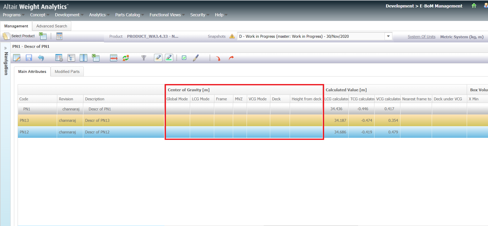The width and height of the screenshot is (488, 226).
Task: Click the blue undo arrow icon
Action: pyautogui.click(x=41, y=58)
